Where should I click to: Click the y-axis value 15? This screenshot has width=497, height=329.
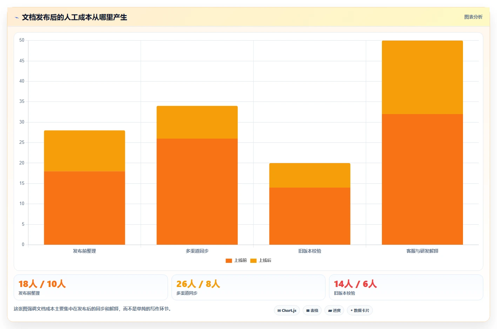(x=22, y=183)
